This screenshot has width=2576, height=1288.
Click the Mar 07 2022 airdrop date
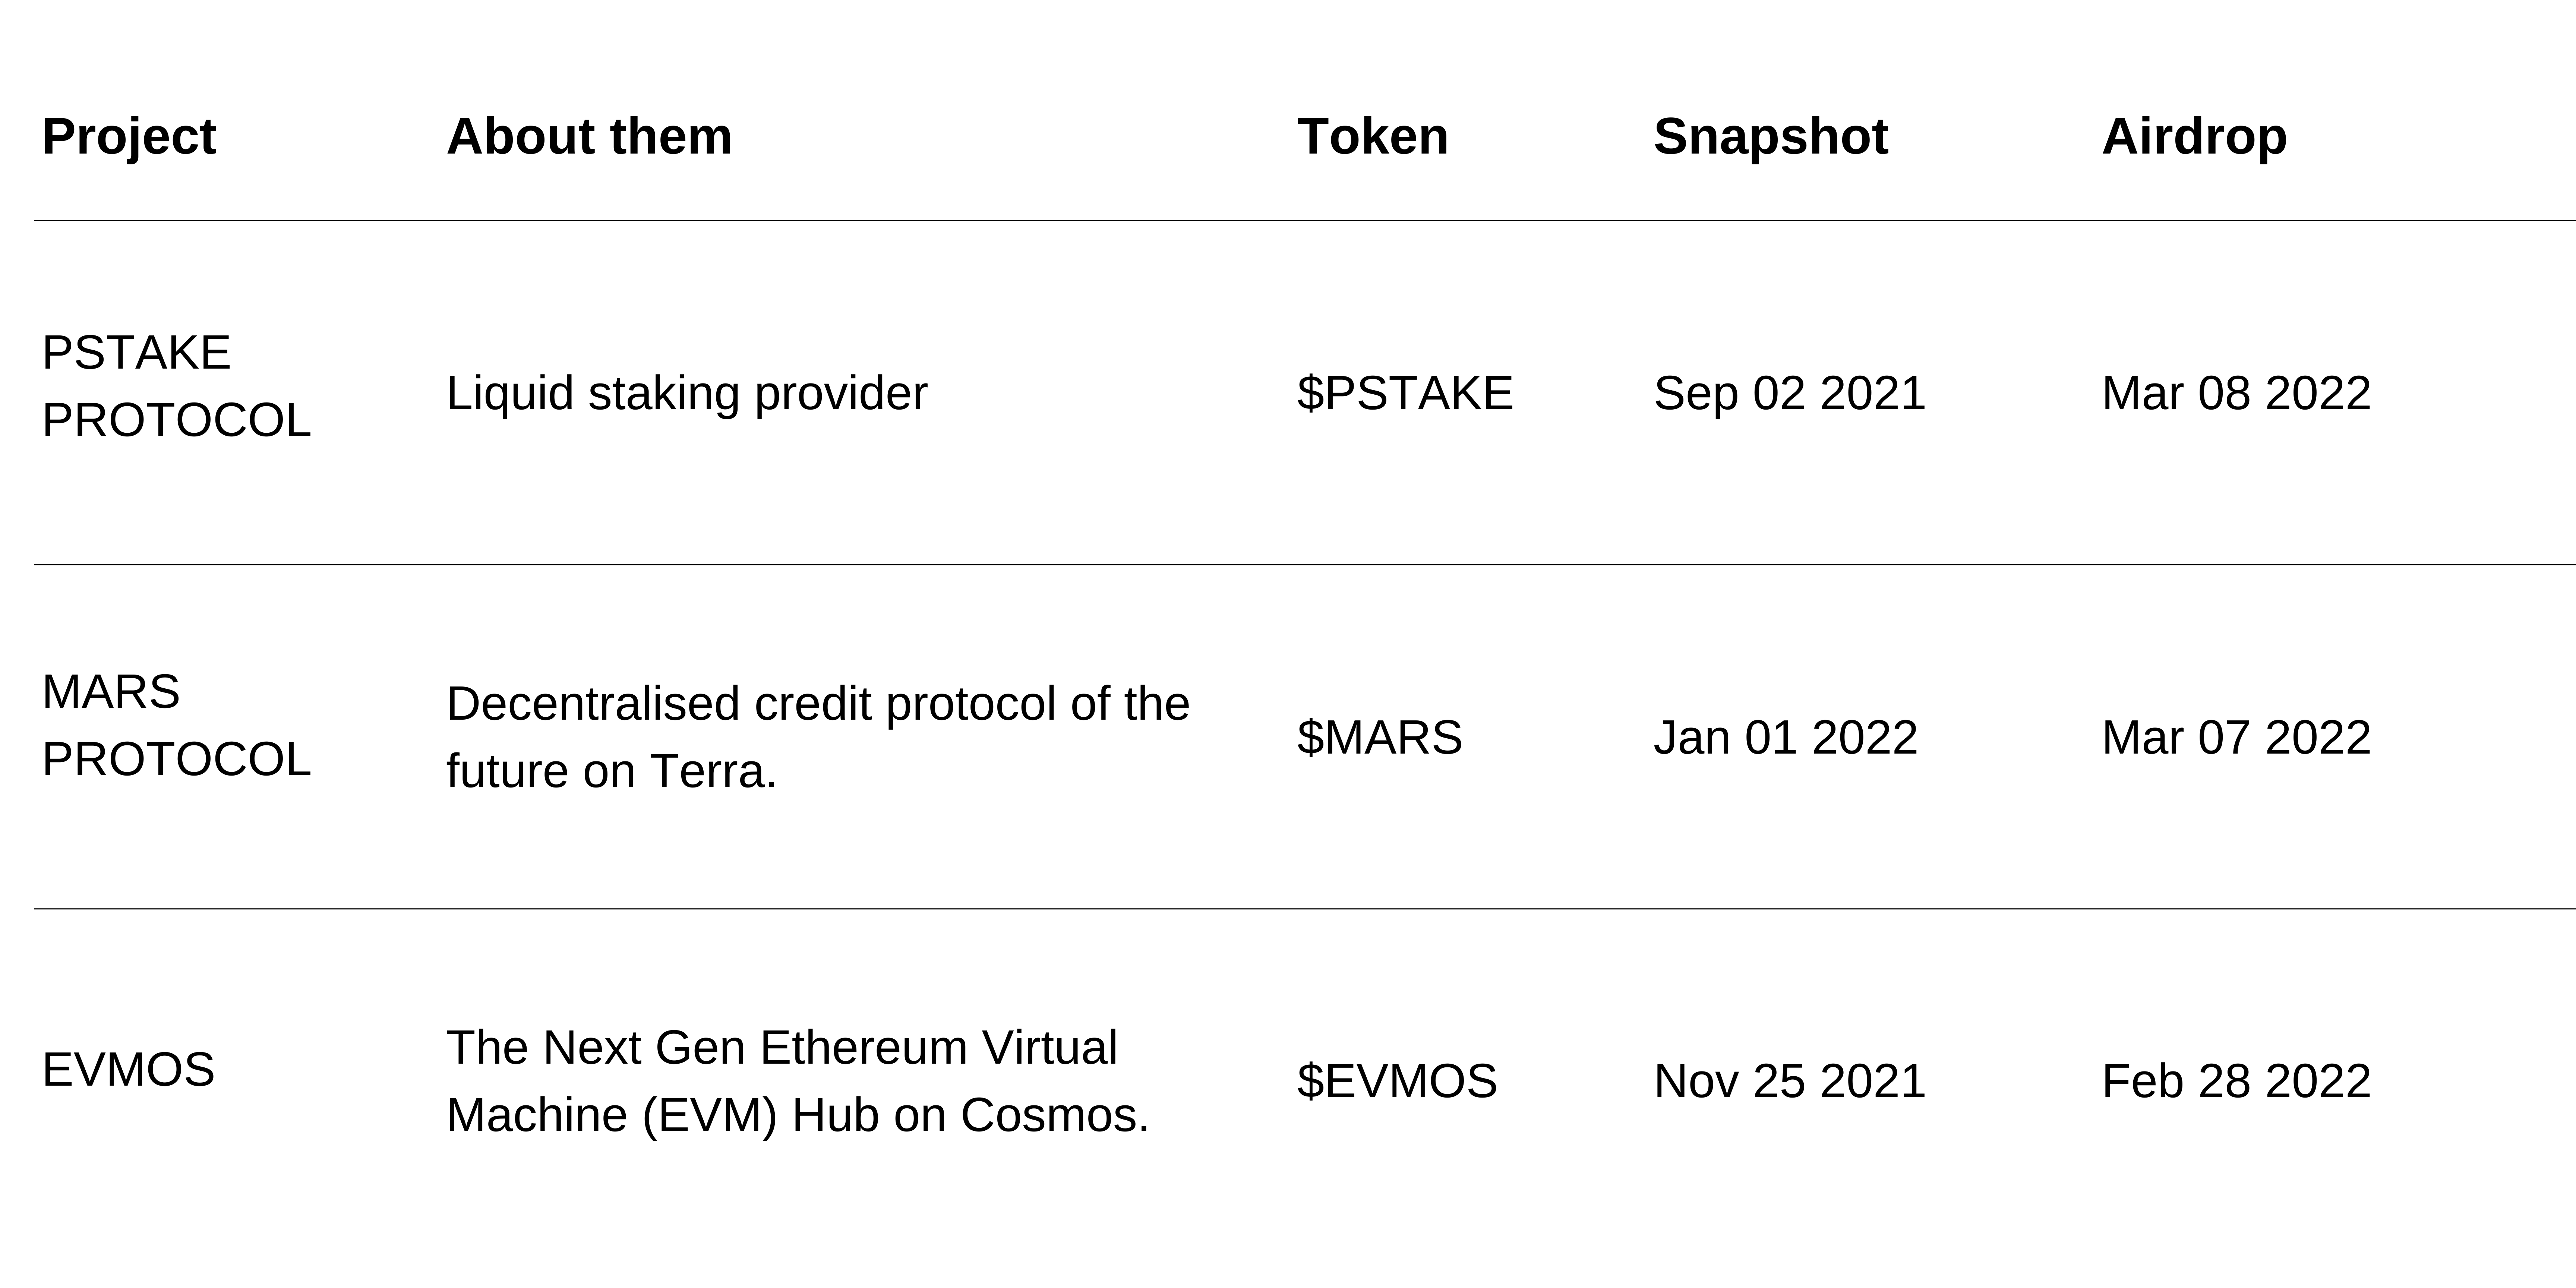click(x=2237, y=738)
